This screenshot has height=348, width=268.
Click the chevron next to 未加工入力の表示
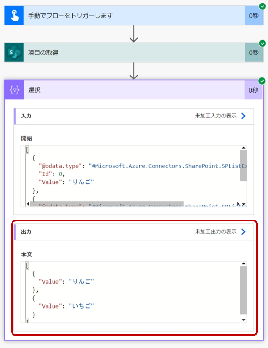tap(243, 116)
